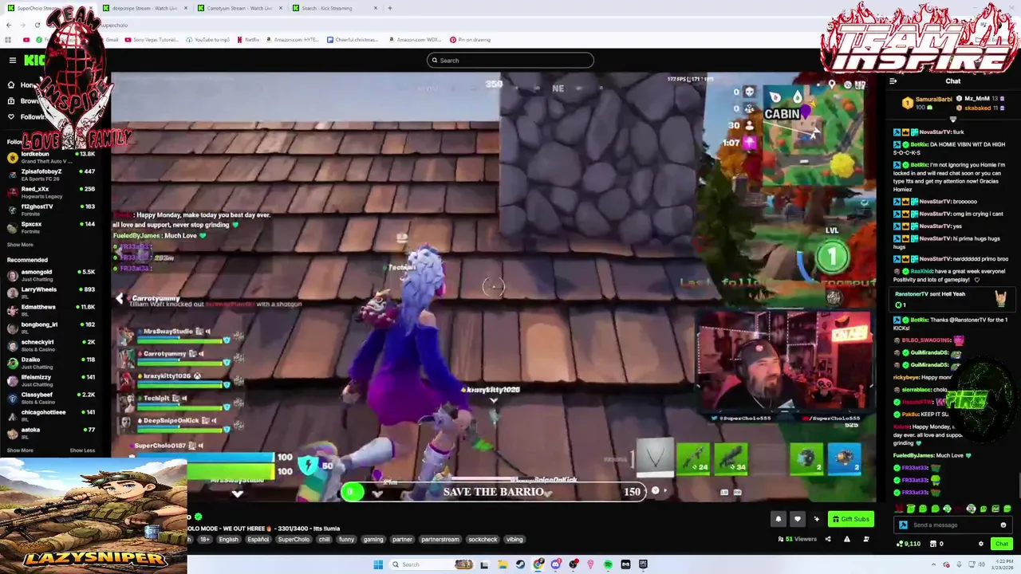Screen dimensions: 1021x574
Task: Send message with green Chat button
Action: [x=1001, y=544]
